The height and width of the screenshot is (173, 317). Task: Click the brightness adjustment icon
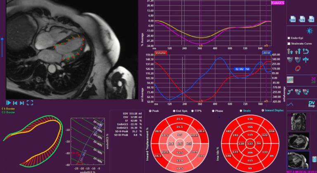click(310, 31)
